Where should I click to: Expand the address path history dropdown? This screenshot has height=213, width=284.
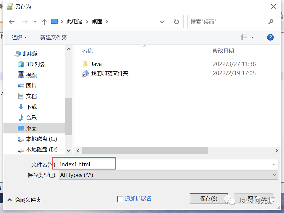[162, 22]
